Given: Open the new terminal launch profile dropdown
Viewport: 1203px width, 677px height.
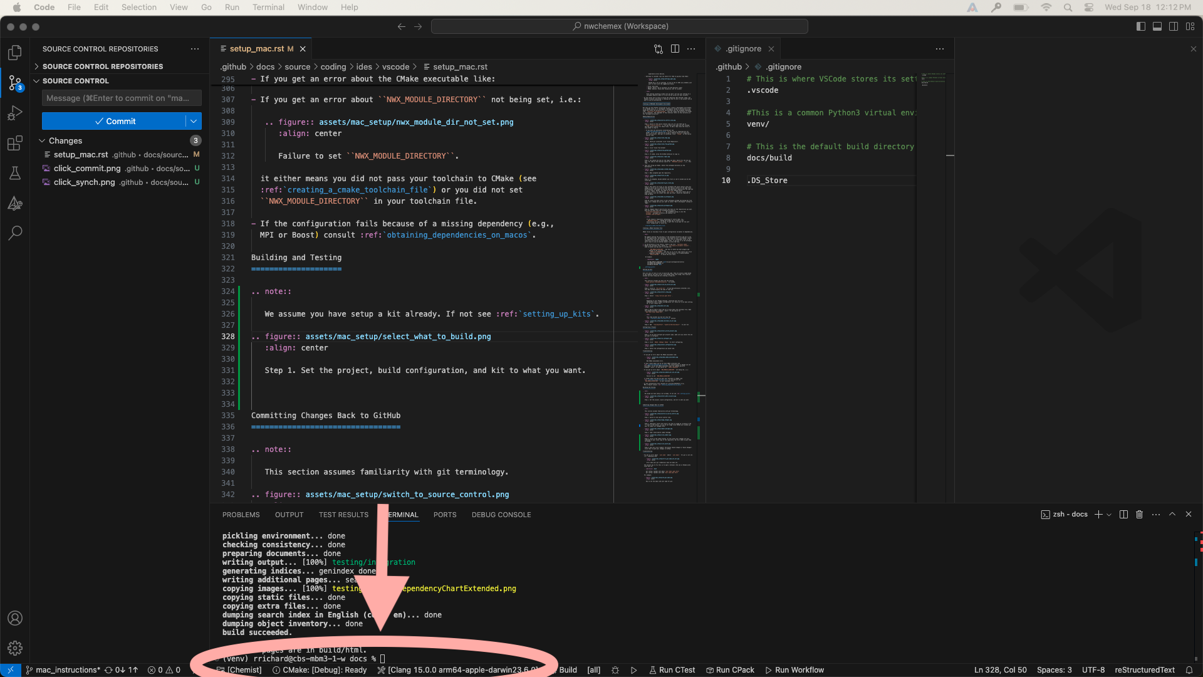Looking at the screenshot, I should pos(1109,515).
